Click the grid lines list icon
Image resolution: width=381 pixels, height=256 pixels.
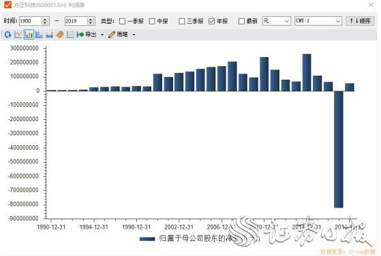70,35
